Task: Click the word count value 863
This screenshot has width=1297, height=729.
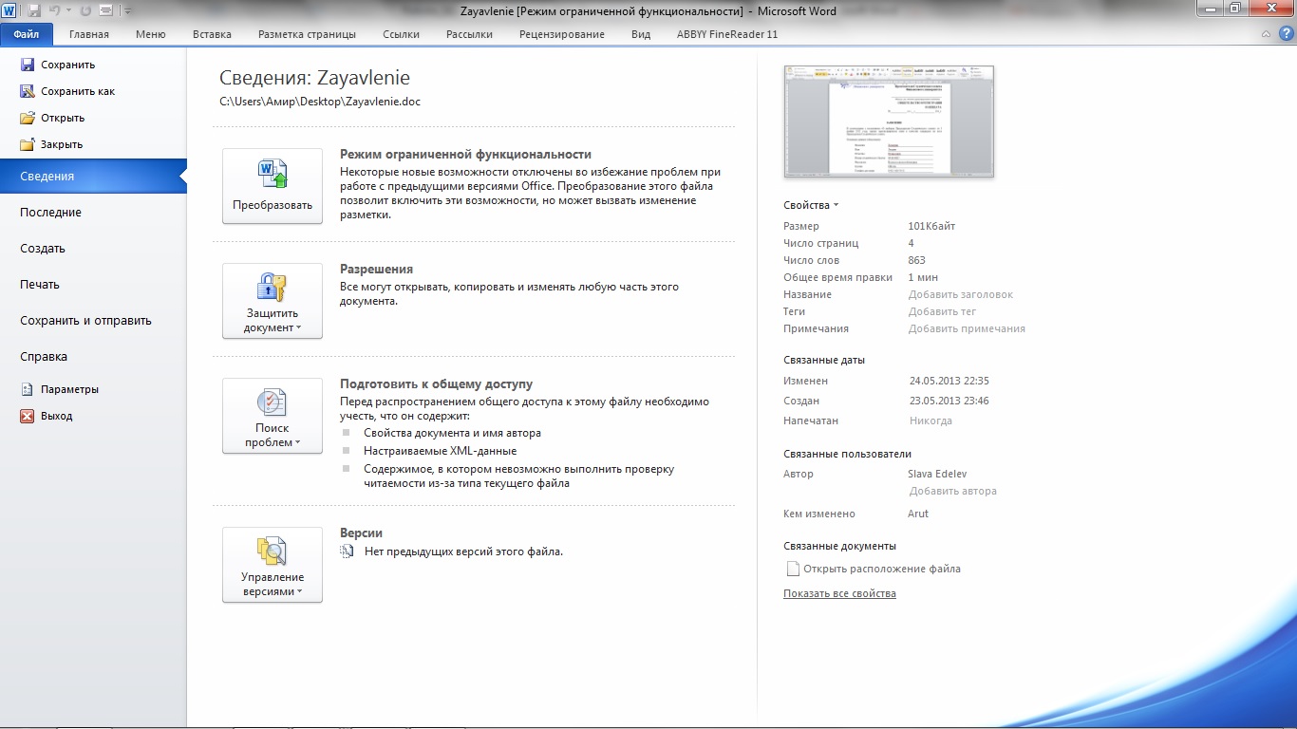Action: (917, 260)
